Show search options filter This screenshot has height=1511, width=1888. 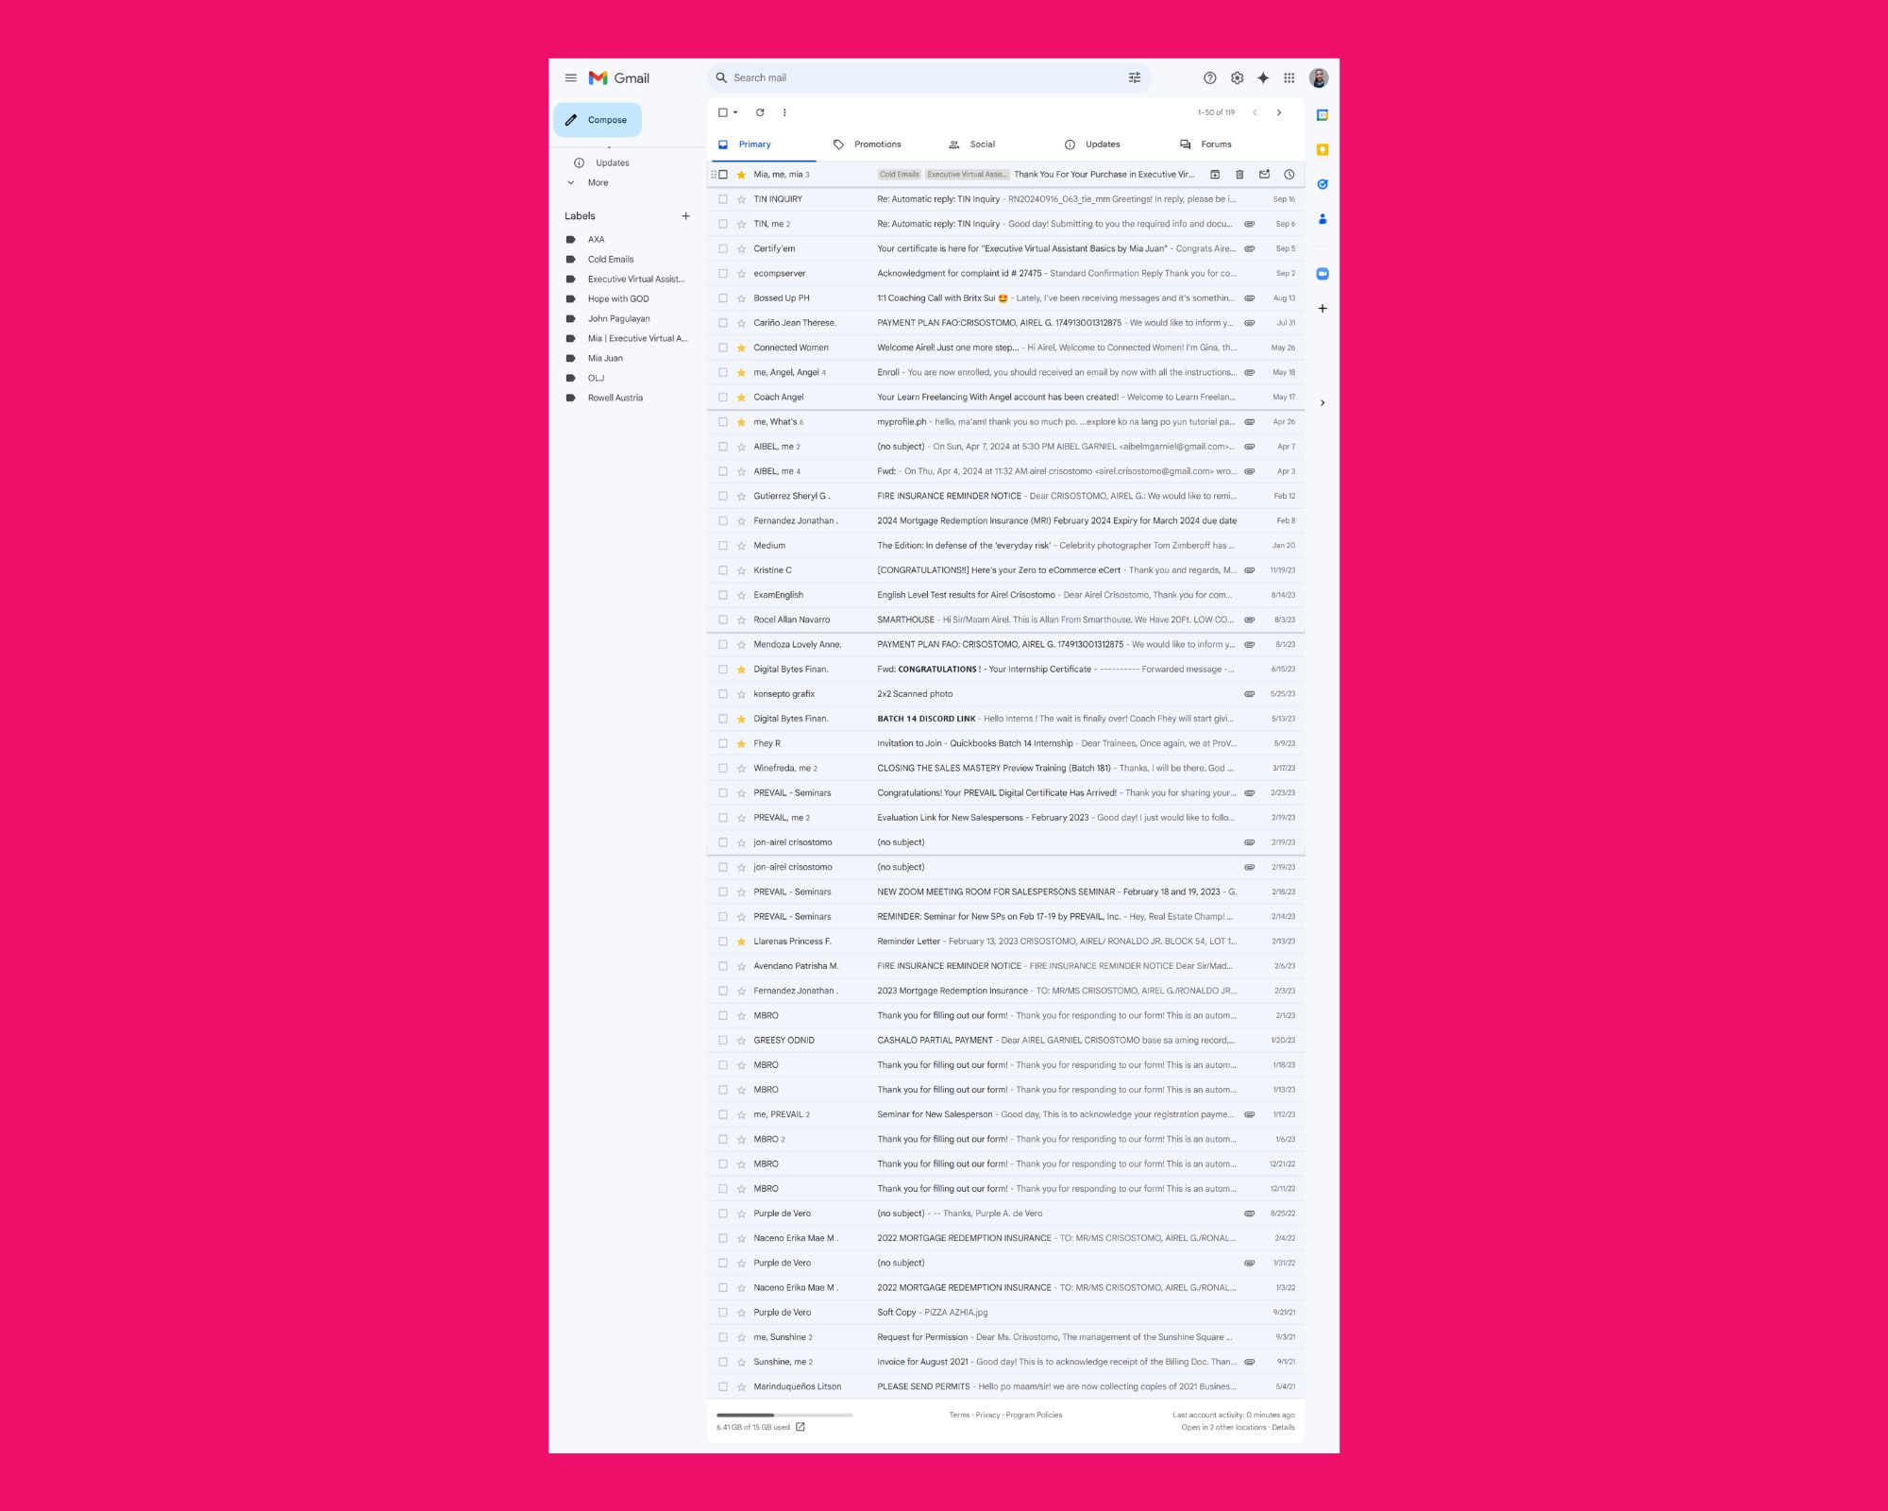point(1135,78)
